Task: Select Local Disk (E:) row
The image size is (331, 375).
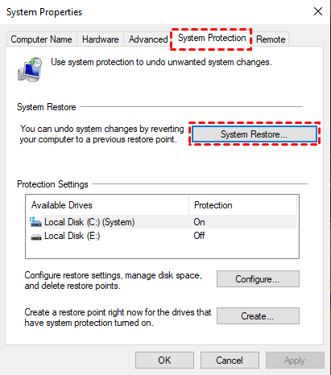Action: tap(162, 236)
